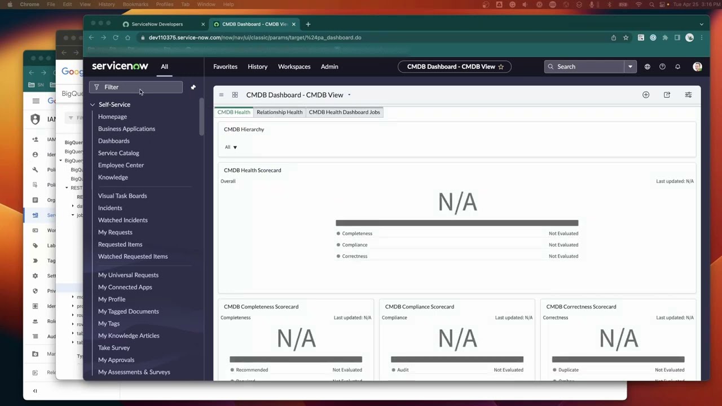
Task: Click the ServiceNow global Search field
Action: click(x=584, y=67)
